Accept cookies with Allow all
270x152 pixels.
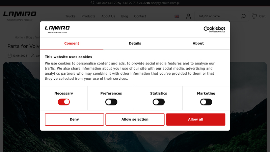(195, 120)
